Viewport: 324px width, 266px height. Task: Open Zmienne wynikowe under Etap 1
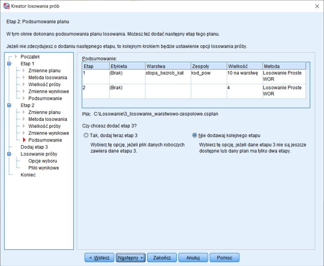click(x=49, y=91)
